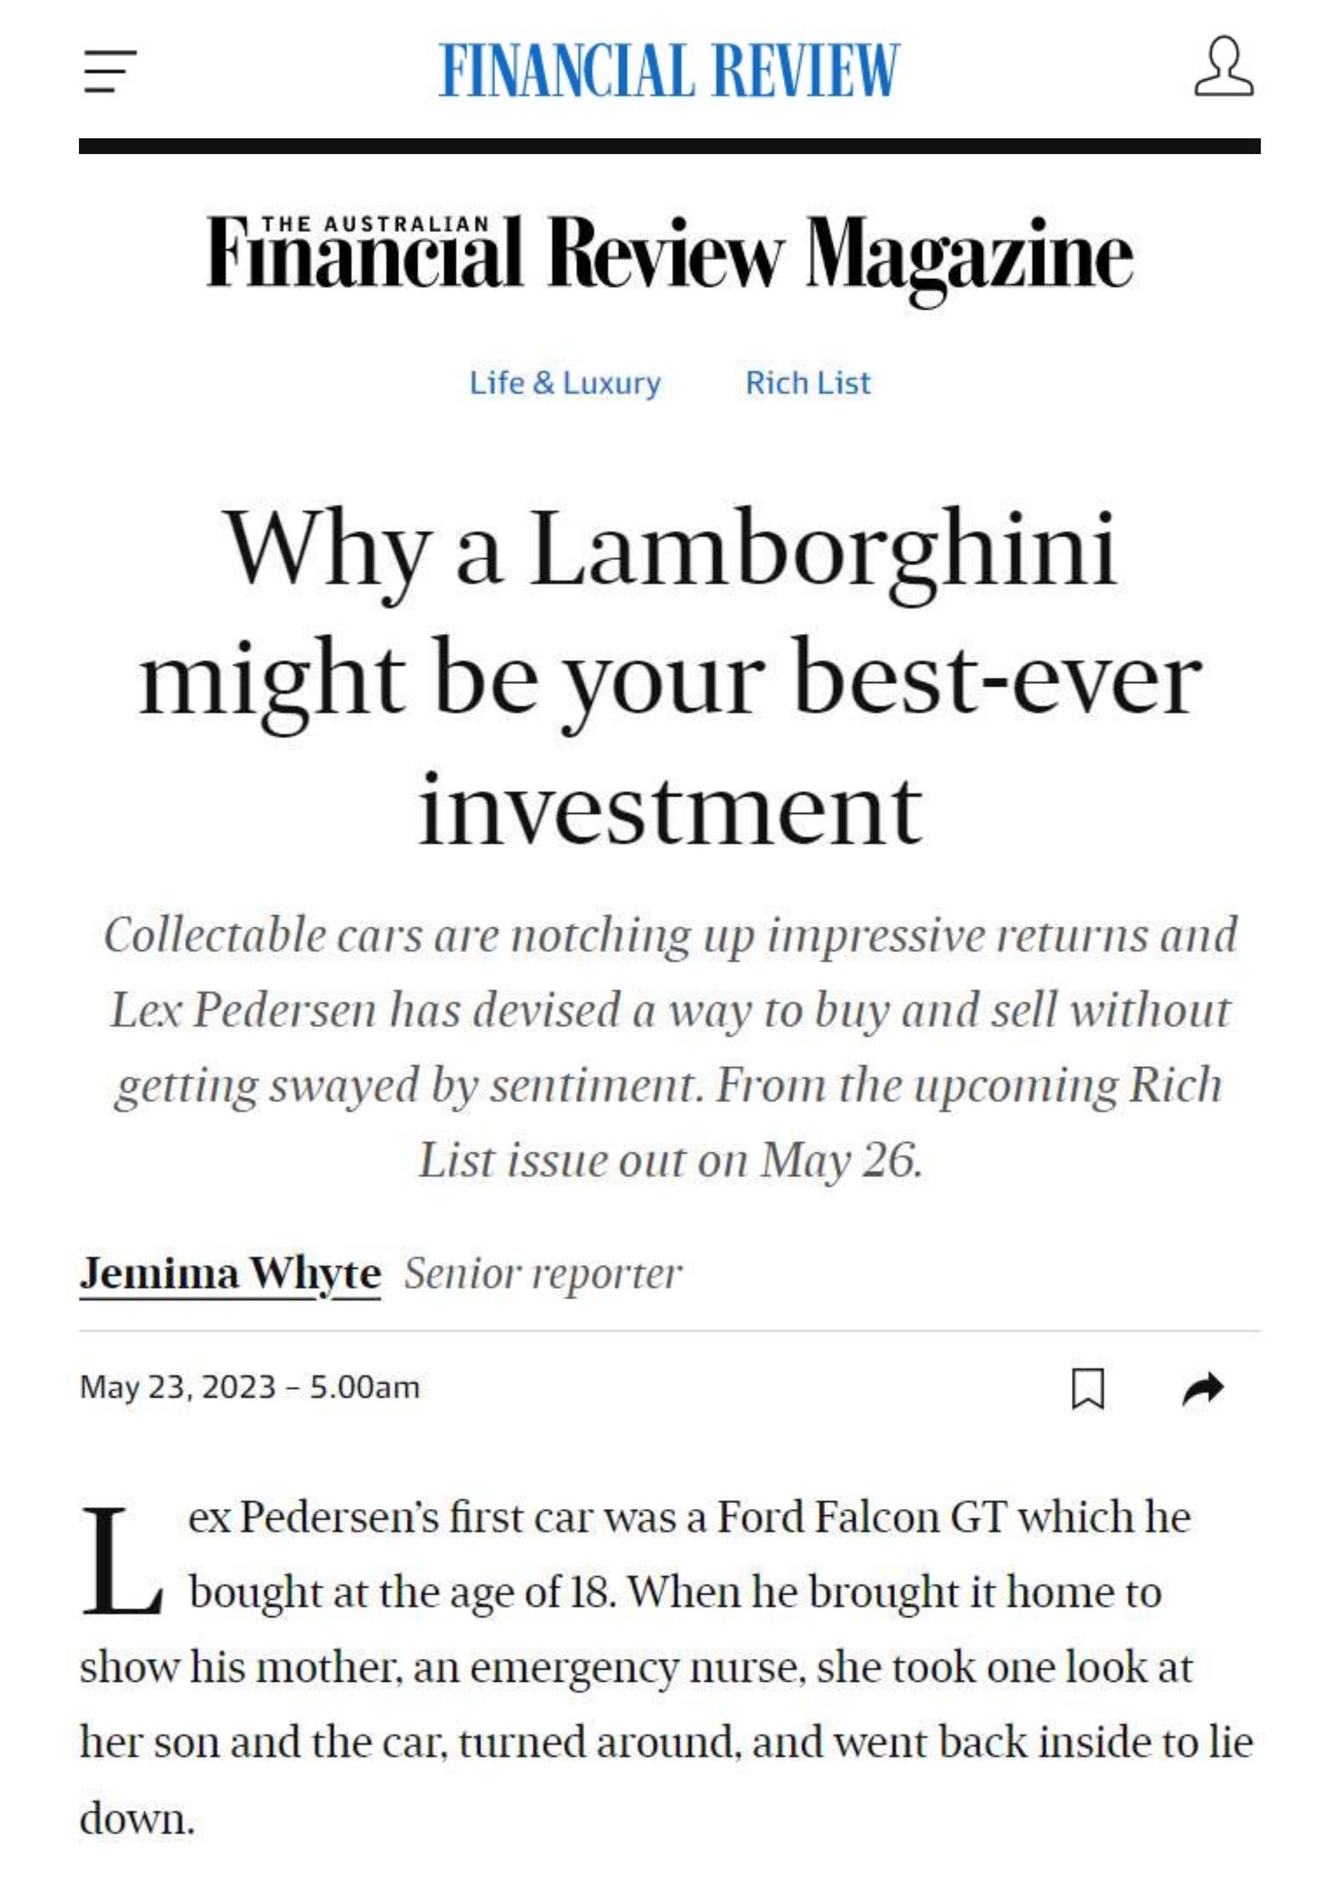1336x1888 pixels.
Task: Share the article using the arrow icon
Action: [x=1203, y=1388]
